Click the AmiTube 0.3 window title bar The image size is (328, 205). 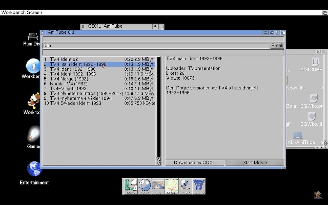pos(154,33)
